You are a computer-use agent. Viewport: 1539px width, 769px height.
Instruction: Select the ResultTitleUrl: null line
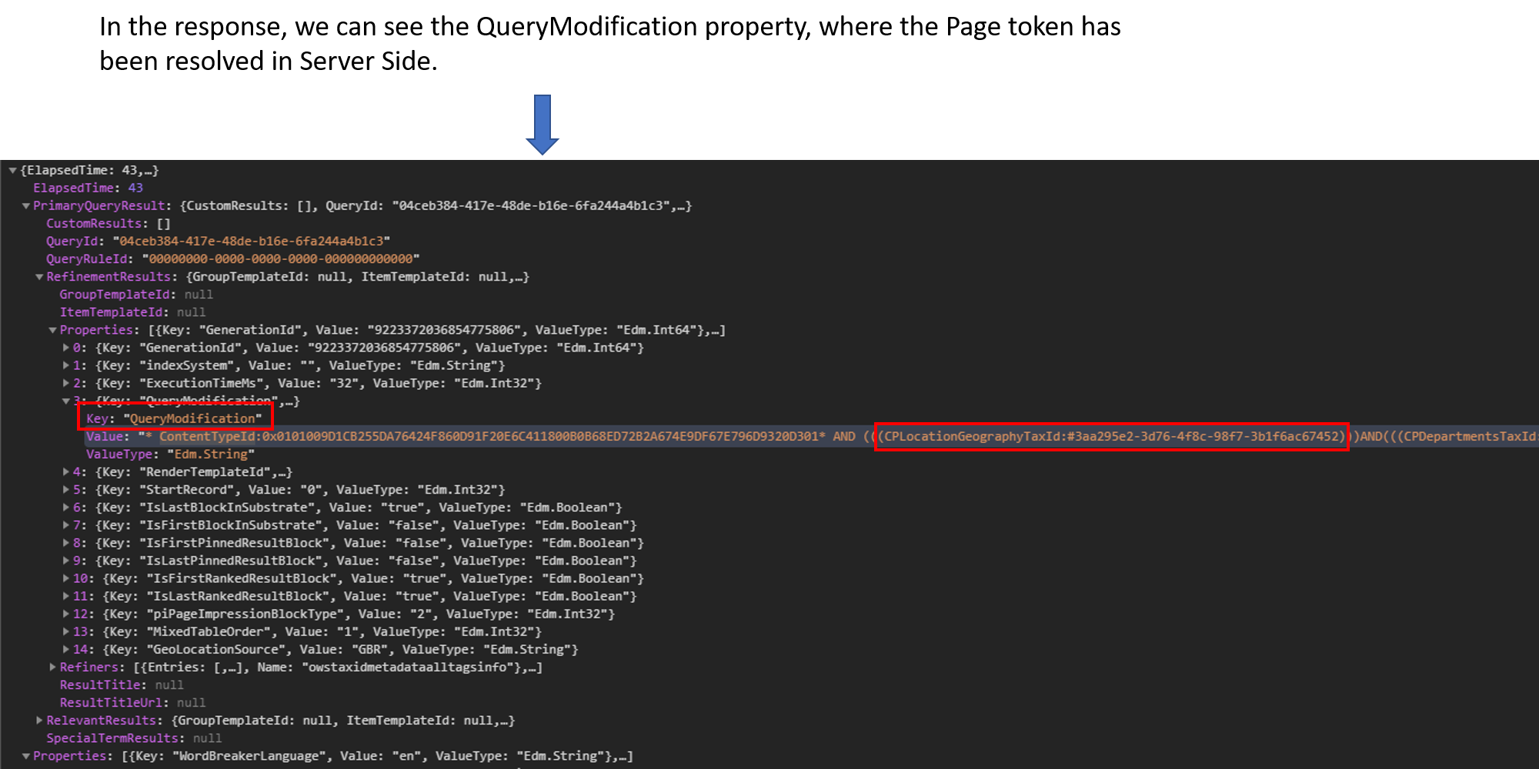click(132, 703)
